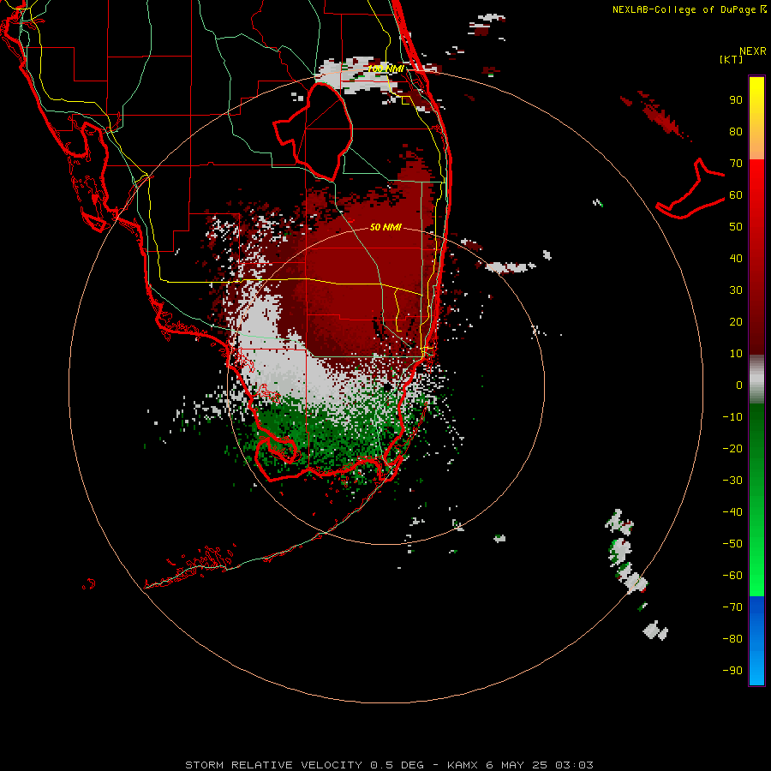Click the NEXR label above the color scale

click(x=752, y=51)
